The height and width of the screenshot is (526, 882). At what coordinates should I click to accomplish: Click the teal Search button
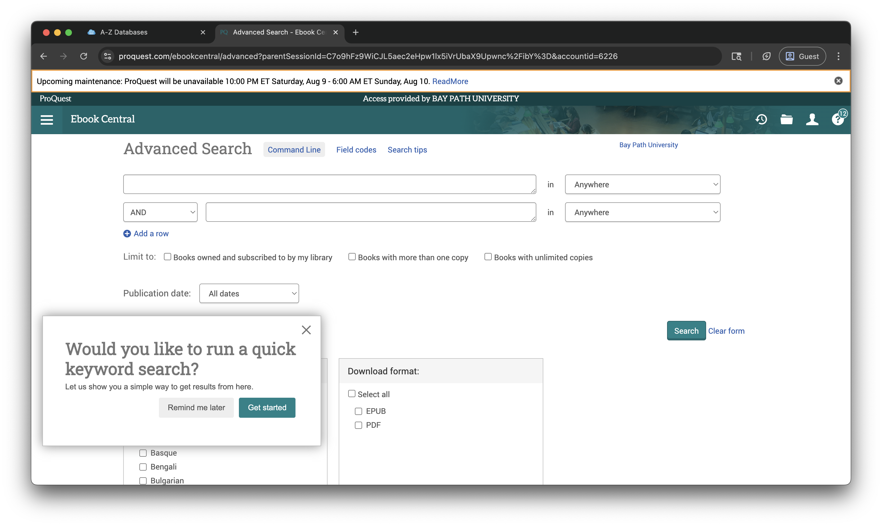pos(686,331)
